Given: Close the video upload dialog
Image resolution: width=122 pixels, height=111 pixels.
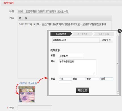Looking at the screenshot, I should click(120, 31).
